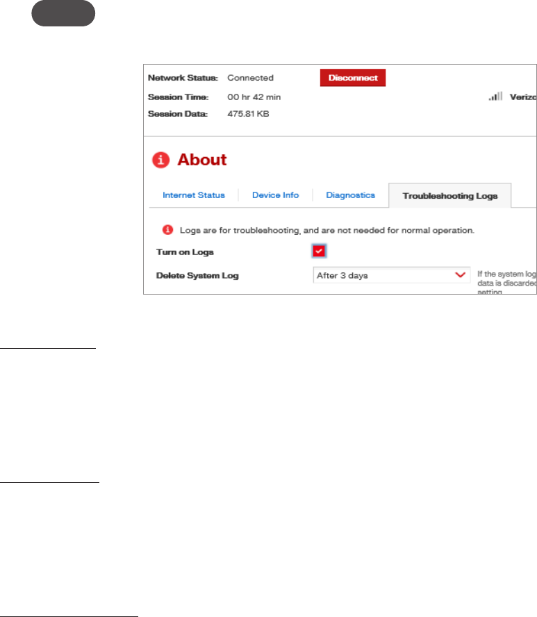Open the Internet Status tab
The image size is (537, 617).
pyautogui.click(x=194, y=195)
